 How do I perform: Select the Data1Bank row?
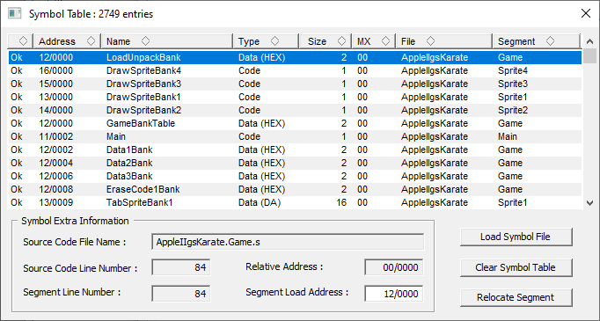(295, 150)
